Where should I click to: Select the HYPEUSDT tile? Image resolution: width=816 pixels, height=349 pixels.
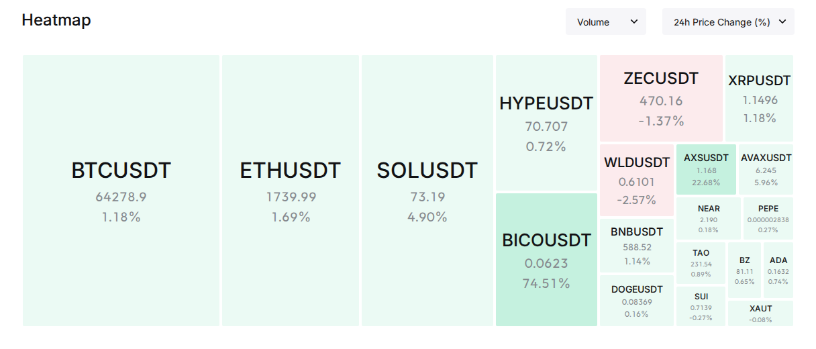(546, 123)
